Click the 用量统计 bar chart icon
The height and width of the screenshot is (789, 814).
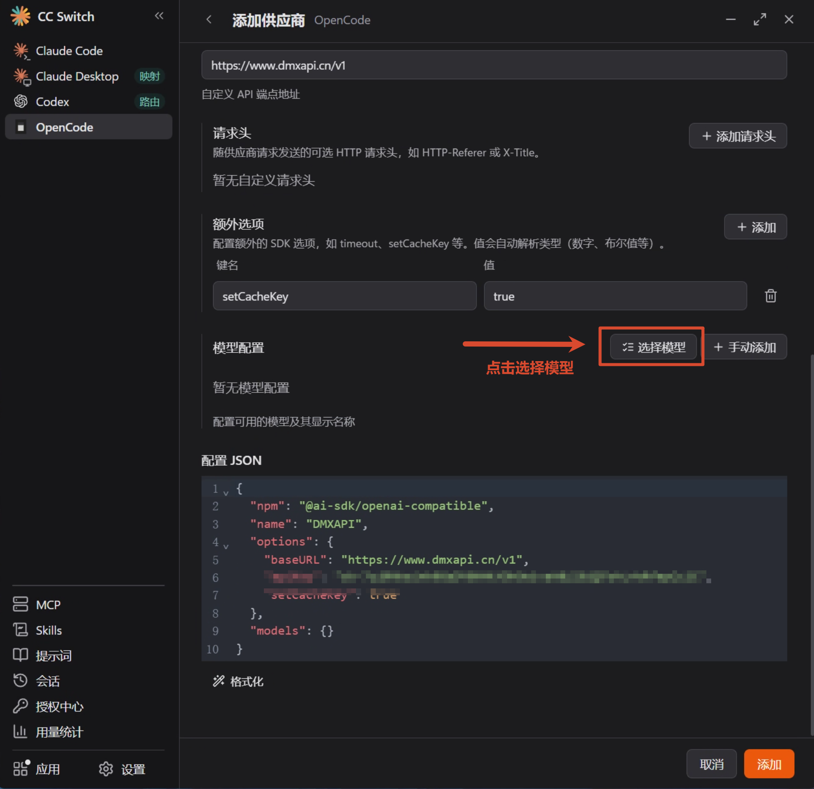(x=20, y=731)
